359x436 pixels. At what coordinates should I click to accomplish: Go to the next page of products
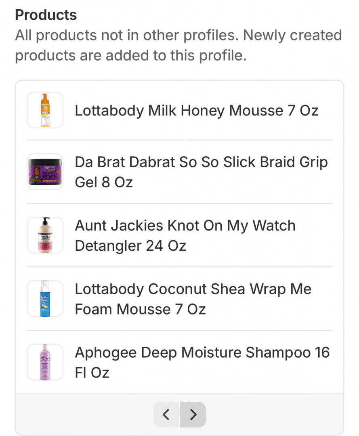click(193, 414)
